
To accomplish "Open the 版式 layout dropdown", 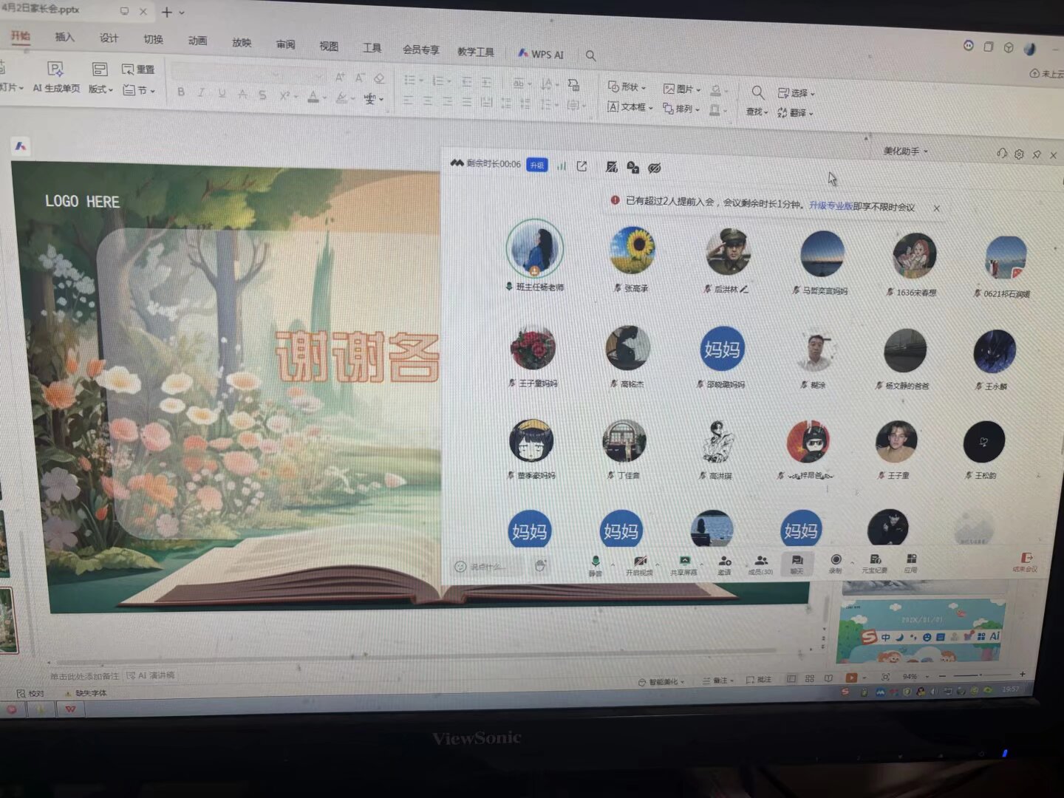I will pos(100,89).
